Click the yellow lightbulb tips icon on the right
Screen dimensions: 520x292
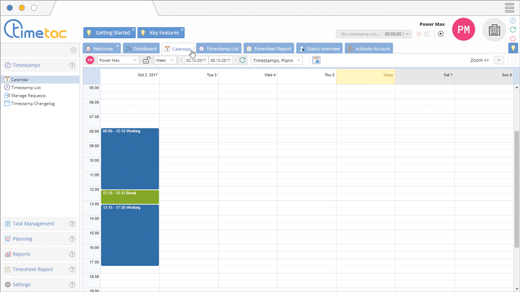pyautogui.click(x=513, y=48)
